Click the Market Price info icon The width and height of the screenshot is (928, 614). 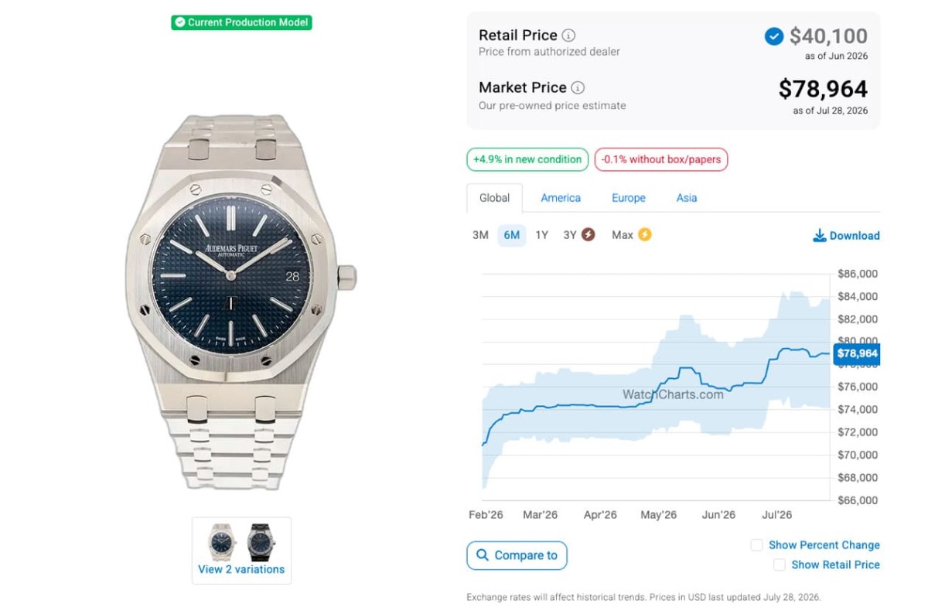[x=578, y=87]
